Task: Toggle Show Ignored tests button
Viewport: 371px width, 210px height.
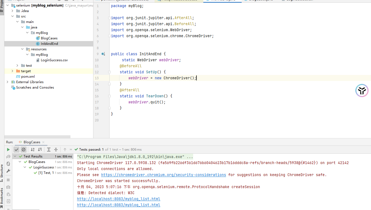Action: click(24, 150)
